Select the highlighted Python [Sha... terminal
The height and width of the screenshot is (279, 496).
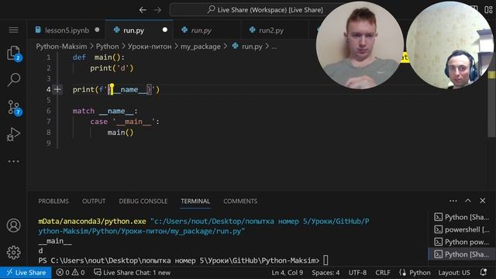coord(462,254)
